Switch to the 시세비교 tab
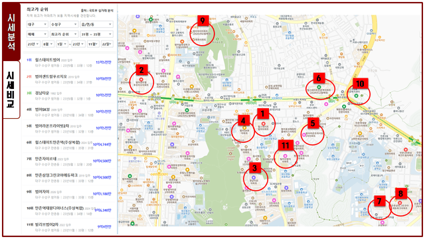Image resolution: width=425 pixels, height=239 pixels. [x=11, y=90]
